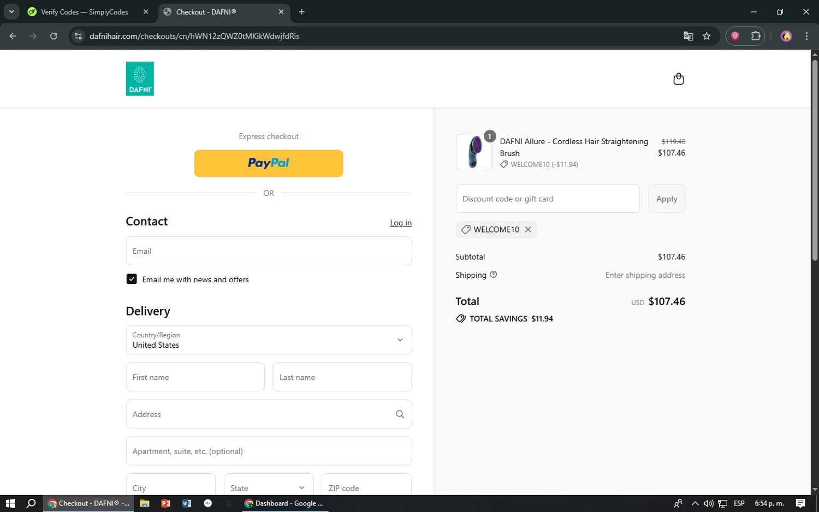The width and height of the screenshot is (819, 512).
Task: Switch to the Verify Codes — SimplyCodes tab
Action: click(85, 12)
